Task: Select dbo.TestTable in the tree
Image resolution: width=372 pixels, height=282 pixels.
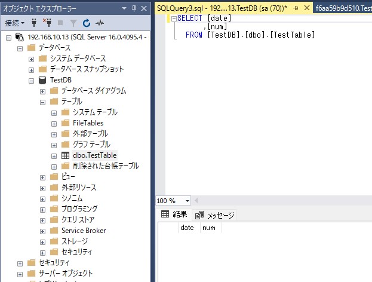Action: click(x=95, y=155)
